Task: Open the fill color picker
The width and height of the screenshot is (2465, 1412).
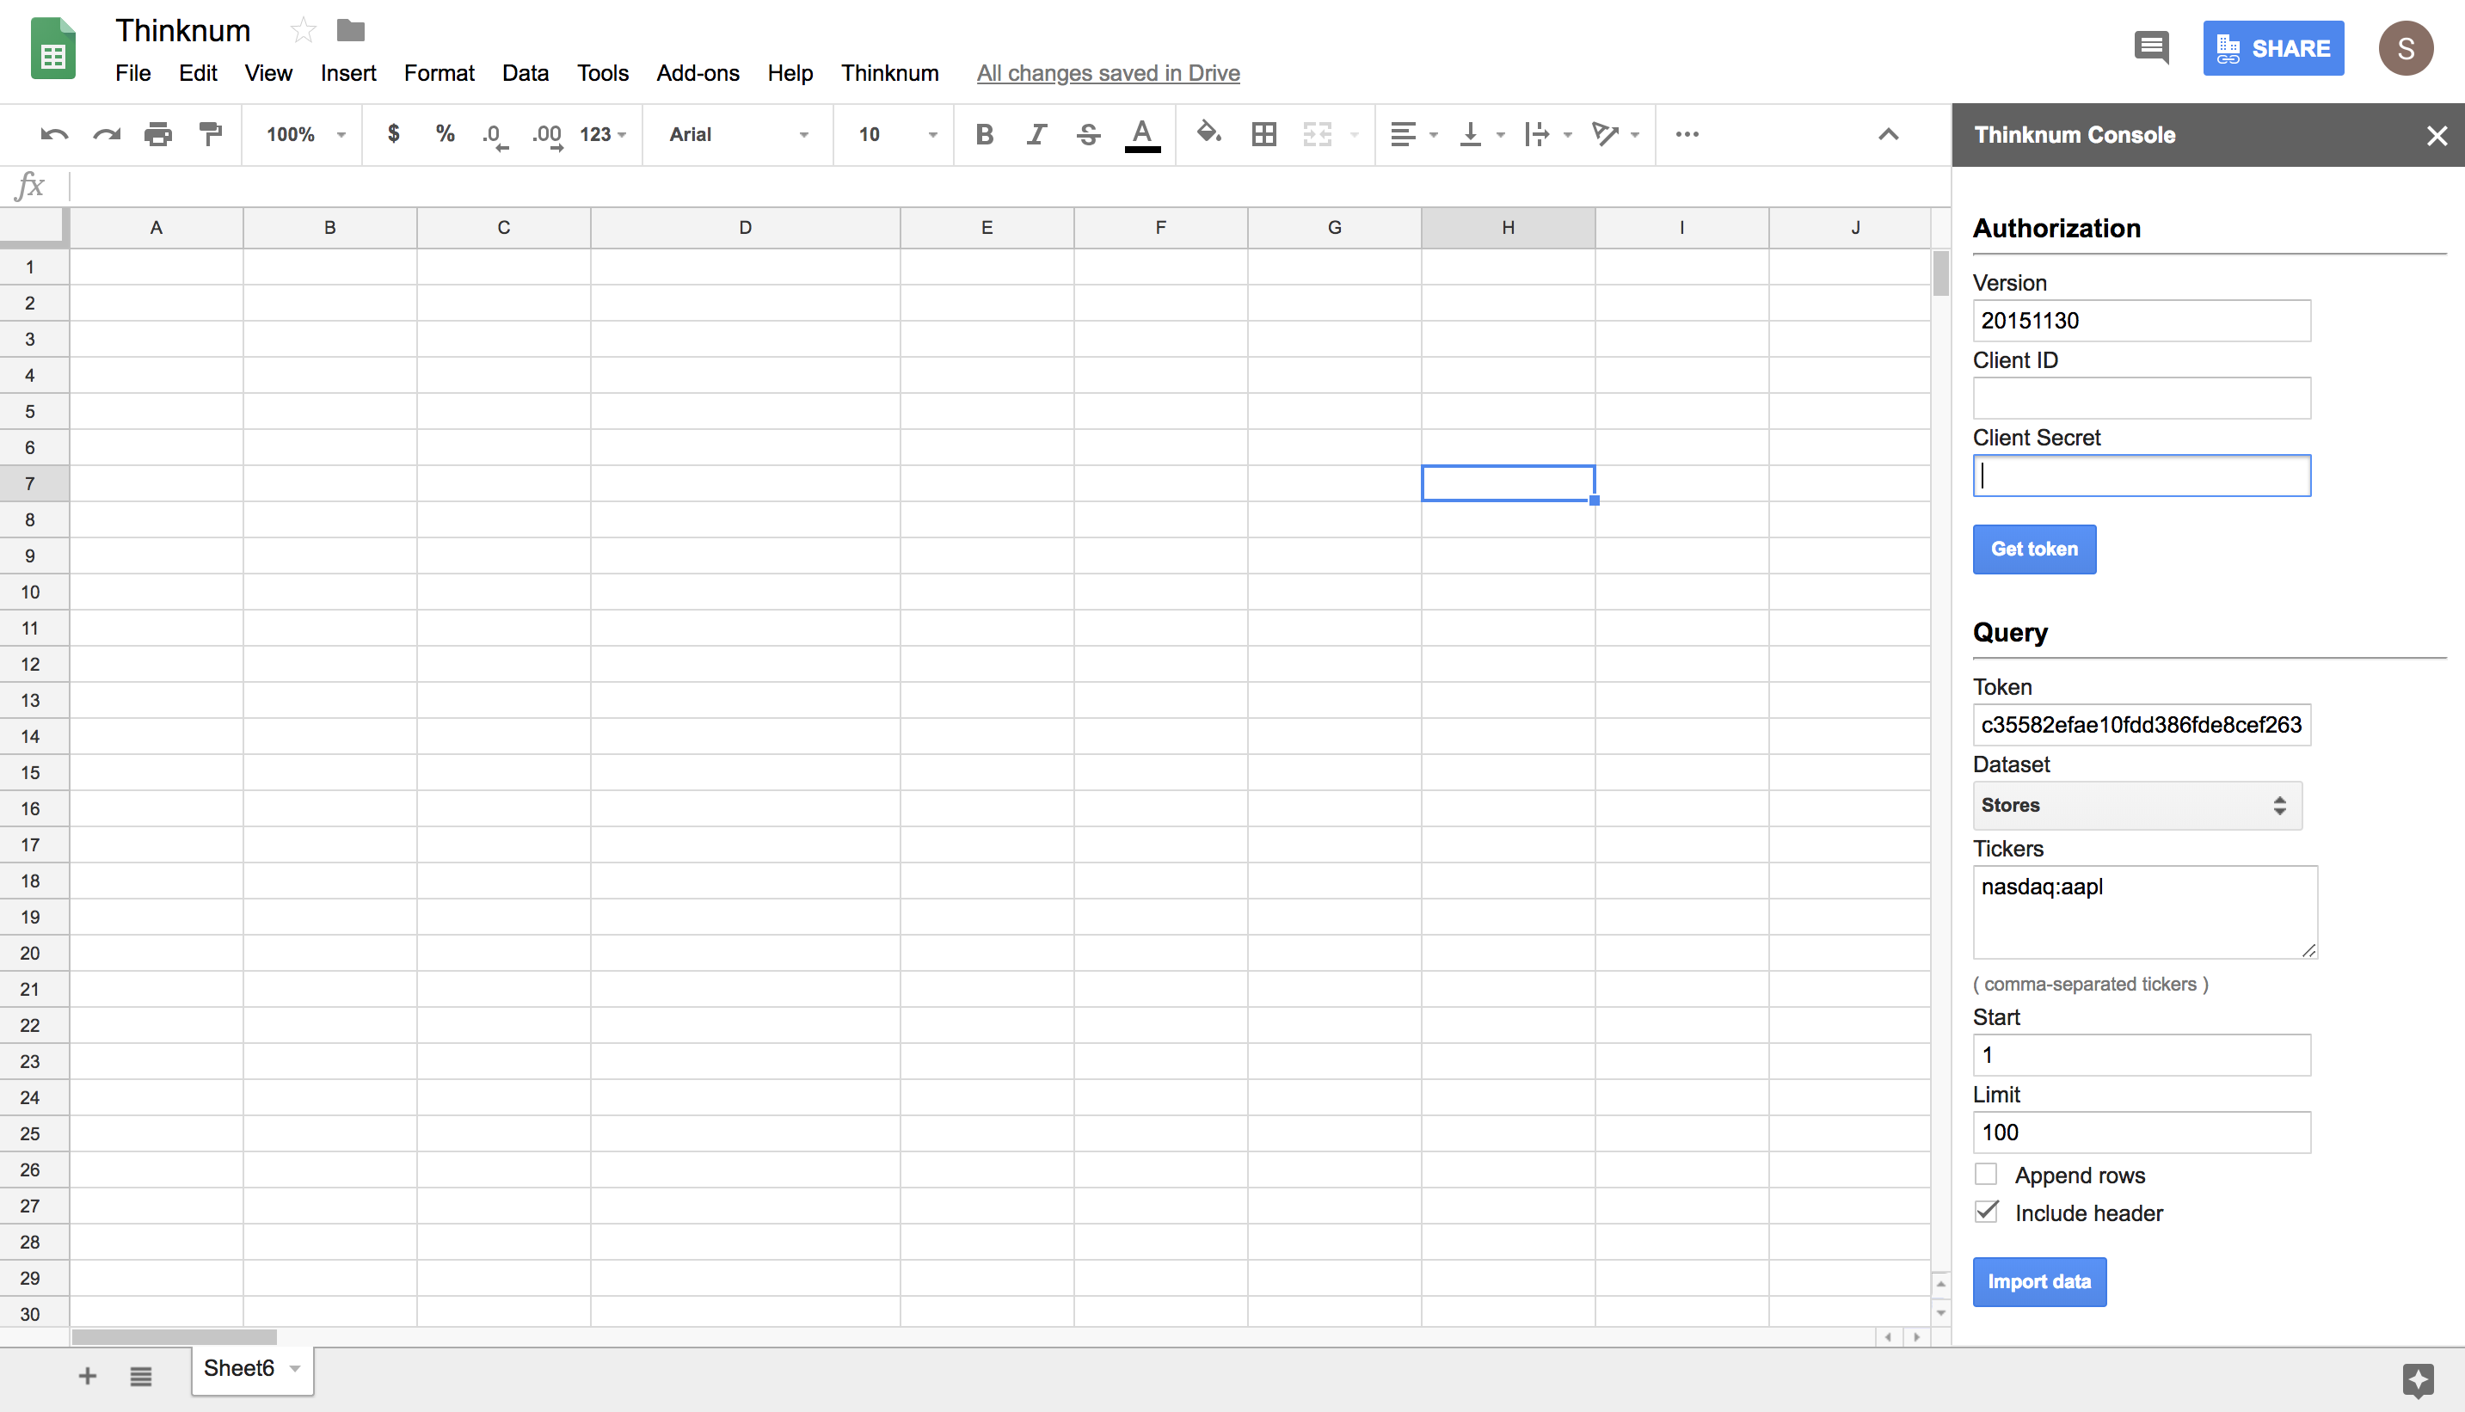Action: click(1208, 133)
